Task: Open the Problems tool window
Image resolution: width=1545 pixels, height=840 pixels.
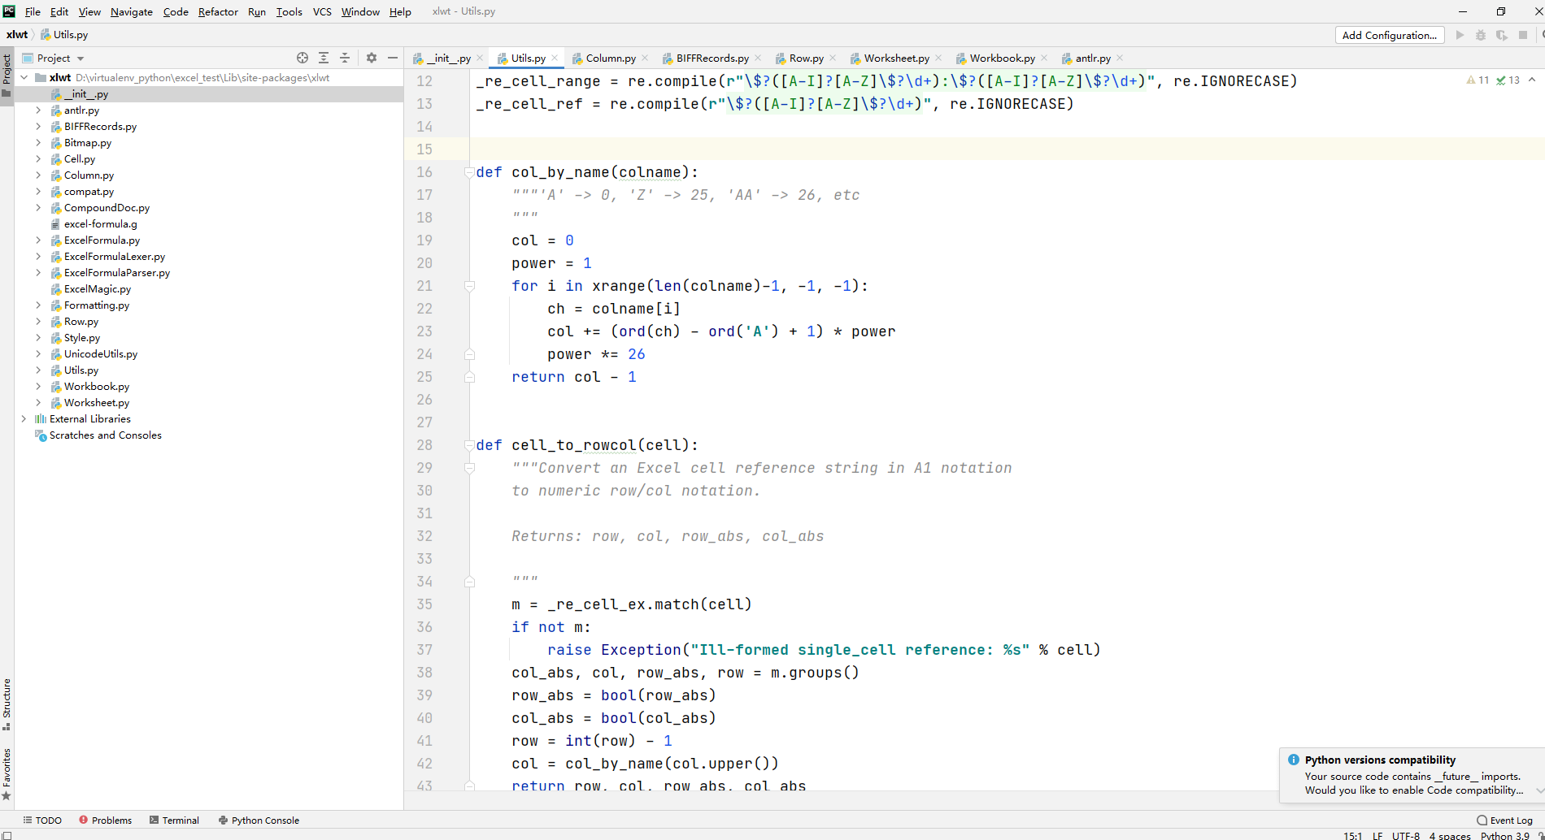Action: [x=106, y=821]
